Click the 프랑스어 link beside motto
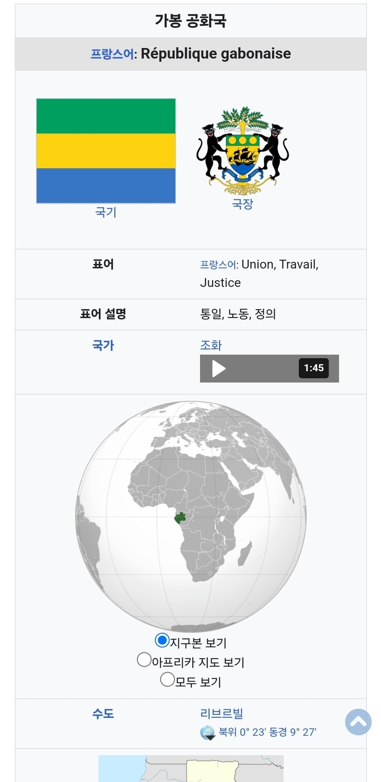The image size is (381, 782). 219,265
